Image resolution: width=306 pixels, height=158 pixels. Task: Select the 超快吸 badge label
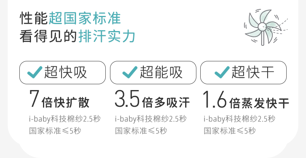pyautogui.click(x=66, y=73)
